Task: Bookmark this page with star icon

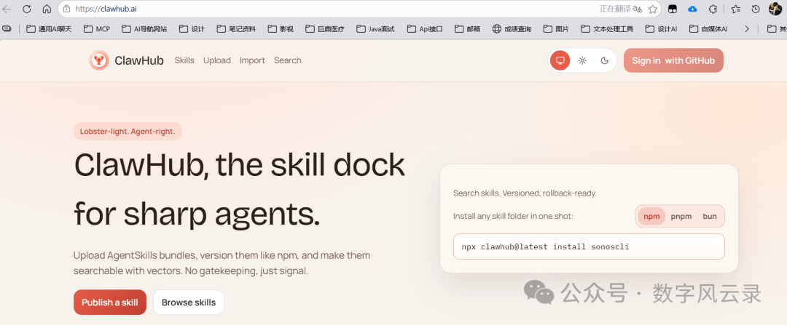Action: [652, 9]
